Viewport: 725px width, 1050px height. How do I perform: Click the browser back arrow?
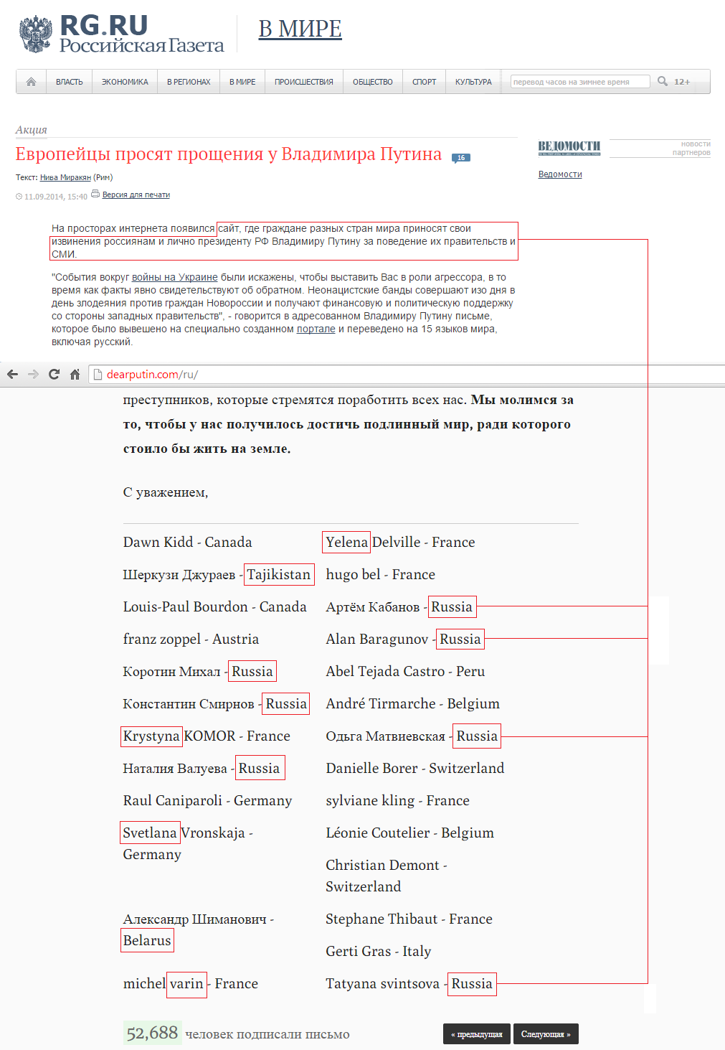coord(12,374)
